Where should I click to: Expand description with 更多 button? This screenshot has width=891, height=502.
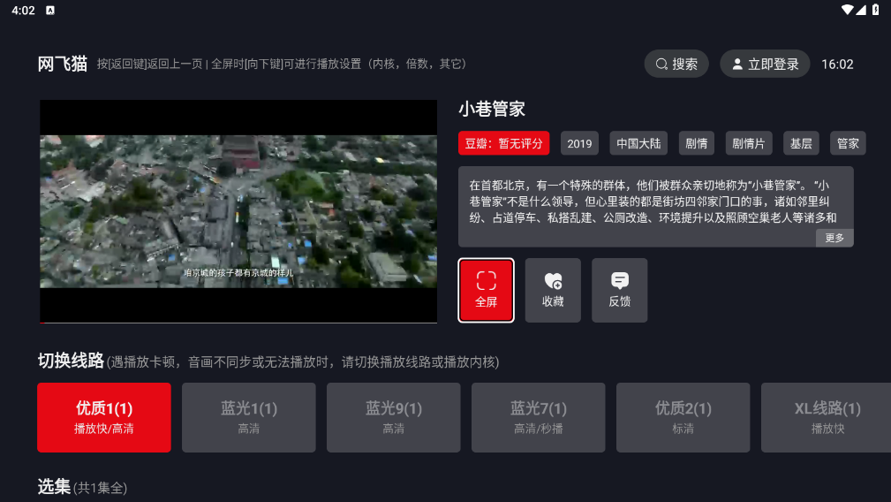(x=834, y=238)
